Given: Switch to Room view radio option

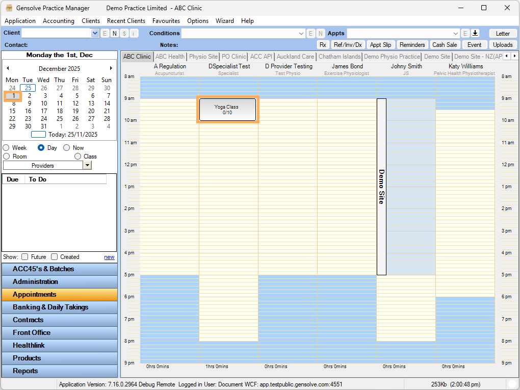Looking at the screenshot, I should [x=7, y=157].
